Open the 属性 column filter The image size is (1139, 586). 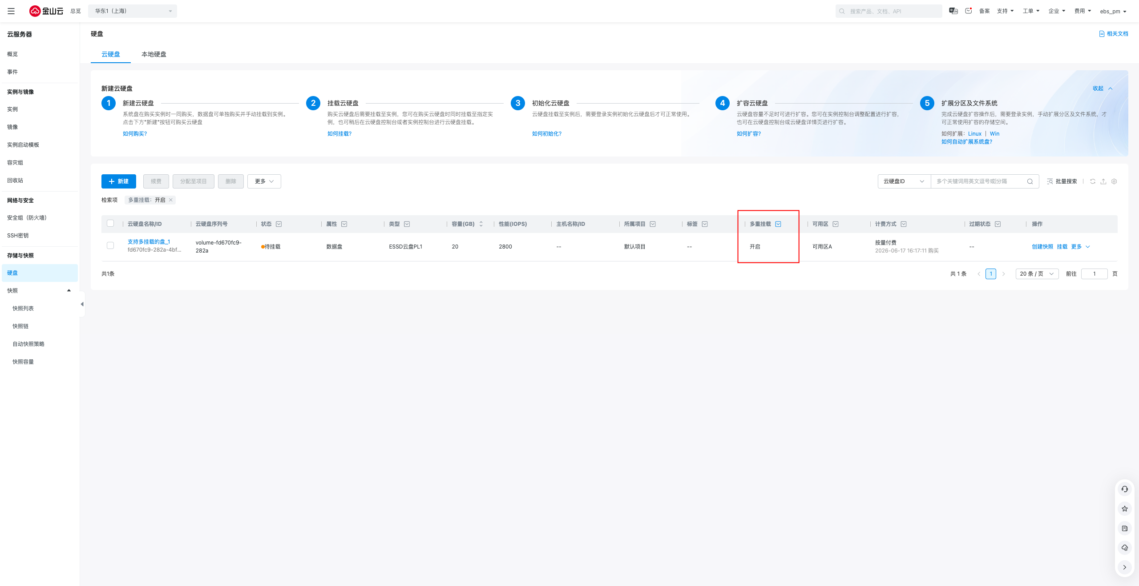[344, 224]
